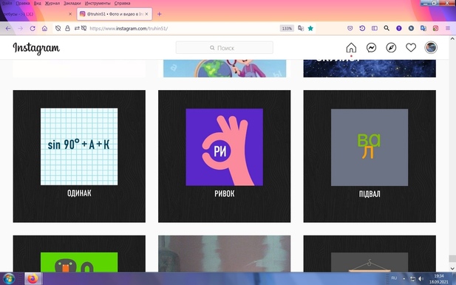
Task: Click the RU language indicator in tray
Action: (394, 278)
